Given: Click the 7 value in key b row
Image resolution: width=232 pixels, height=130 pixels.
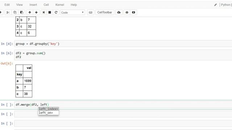Looking at the screenshot, I should tap(28, 87).
